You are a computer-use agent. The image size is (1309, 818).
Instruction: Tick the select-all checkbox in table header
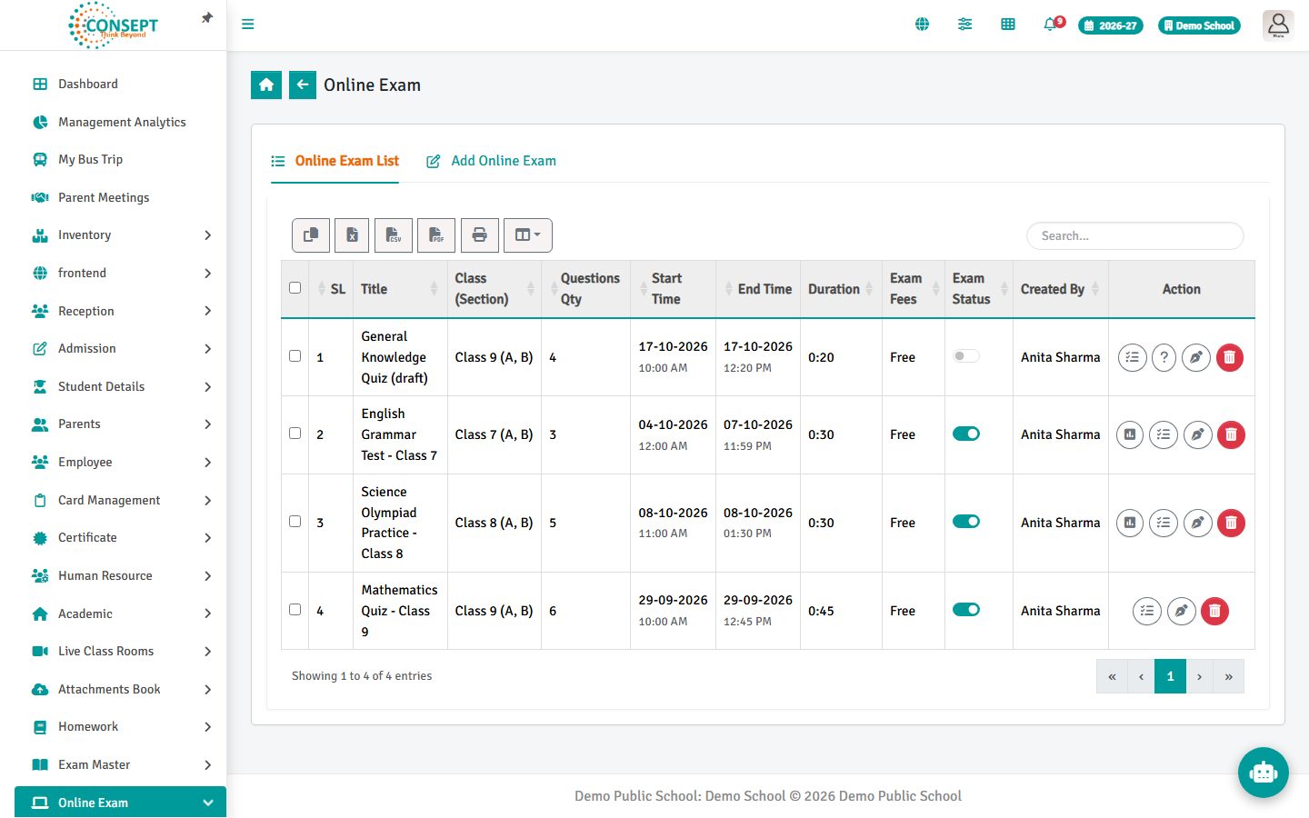[x=295, y=288]
